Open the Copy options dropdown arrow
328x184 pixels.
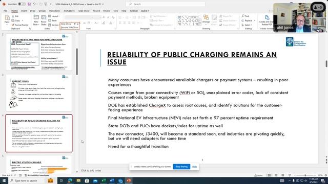[x=22, y=20]
